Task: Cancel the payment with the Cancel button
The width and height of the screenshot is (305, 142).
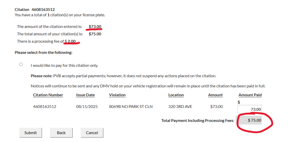Action: click(x=92, y=133)
